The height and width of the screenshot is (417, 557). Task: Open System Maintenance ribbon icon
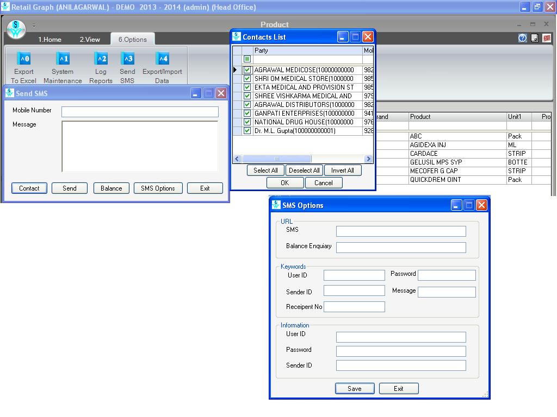point(63,59)
